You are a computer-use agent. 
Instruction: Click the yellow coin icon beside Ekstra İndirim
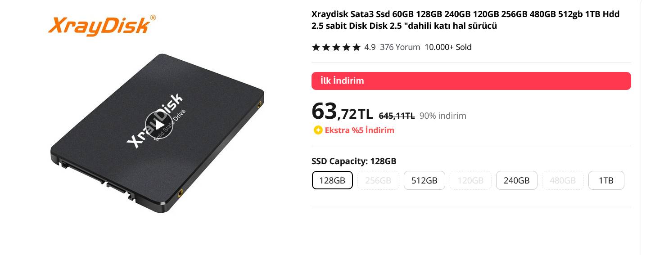318,130
